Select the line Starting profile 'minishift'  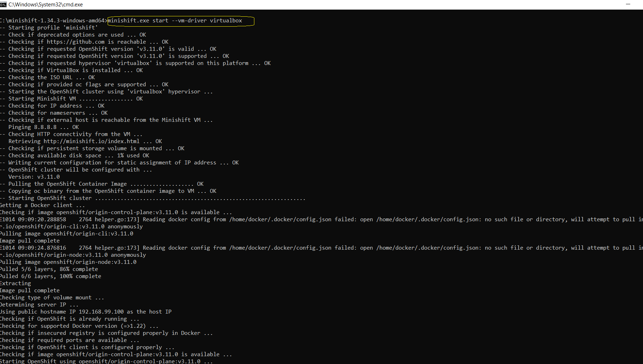49,28
